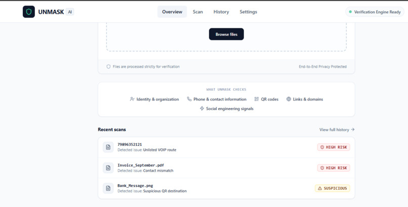408x207 pixels.
Task: Click the green status dot indicator
Action: (x=350, y=12)
